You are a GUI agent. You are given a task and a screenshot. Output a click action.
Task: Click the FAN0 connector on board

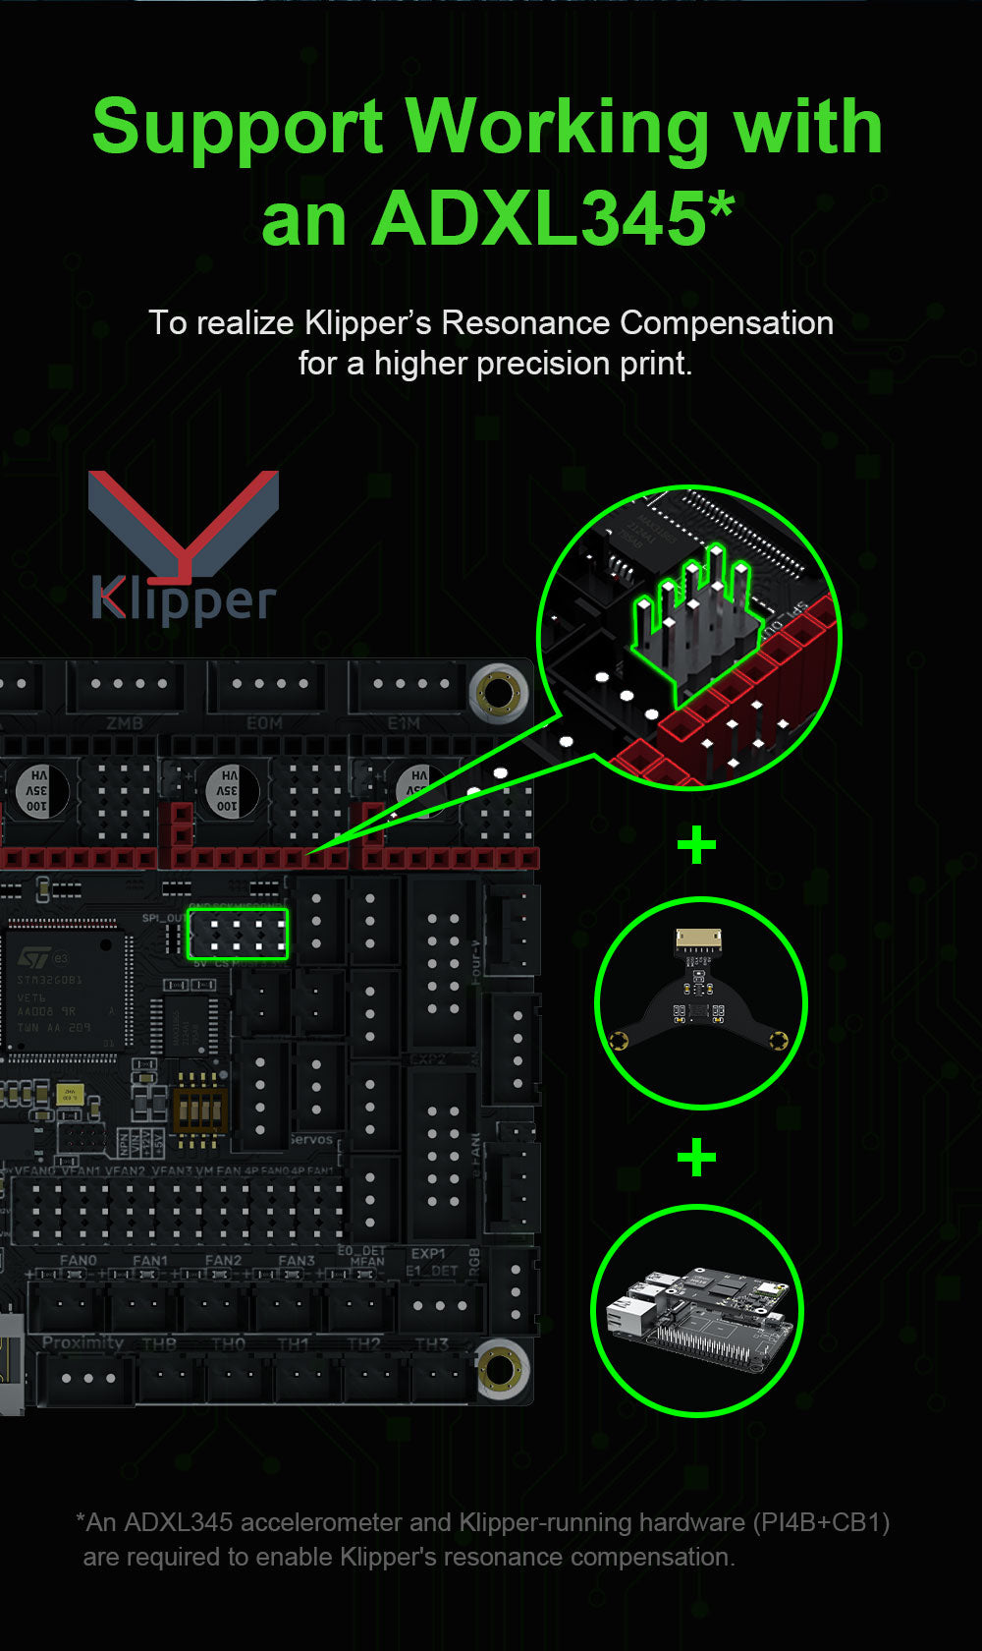point(67,1308)
